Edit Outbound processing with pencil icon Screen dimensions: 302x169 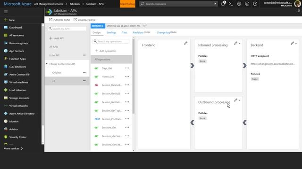(236, 100)
